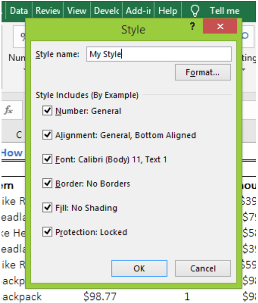Disable the Fill: No Shading checkbox
The width and height of the screenshot is (258, 303).
pyautogui.click(x=47, y=208)
